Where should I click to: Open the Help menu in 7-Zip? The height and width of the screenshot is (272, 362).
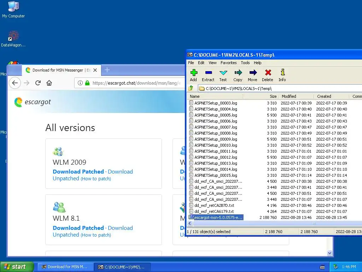click(x=257, y=63)
